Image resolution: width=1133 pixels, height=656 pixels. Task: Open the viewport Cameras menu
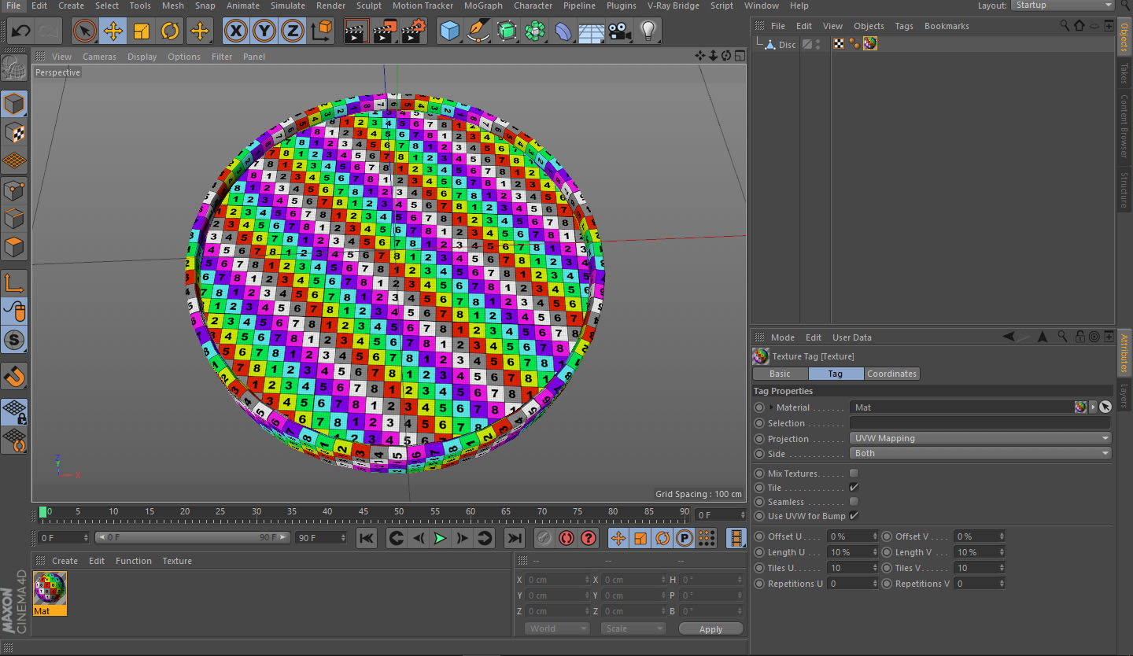tap(100, 57)
